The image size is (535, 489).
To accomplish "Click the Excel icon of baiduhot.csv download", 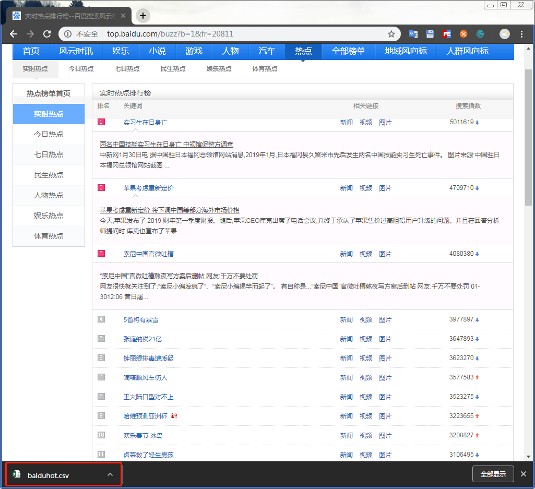I will point(16,474).
